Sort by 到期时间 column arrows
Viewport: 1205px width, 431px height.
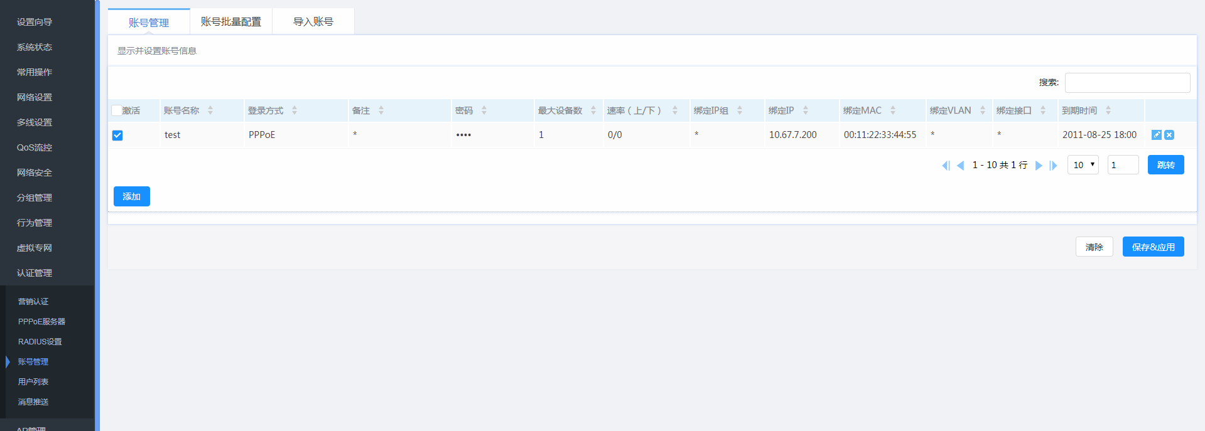tap(1108, 110)
